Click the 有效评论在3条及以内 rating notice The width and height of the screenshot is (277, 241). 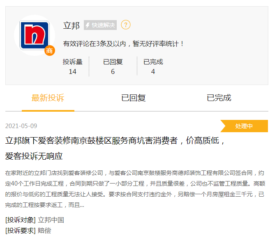124,44
